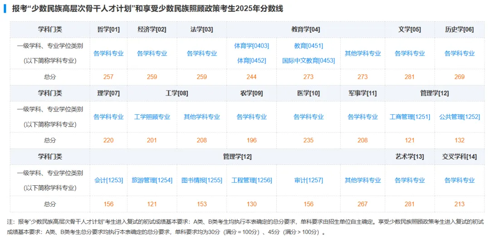
Task: Open 各学科专业 link under 军事学[11]
Action: (x=363, y=117)
